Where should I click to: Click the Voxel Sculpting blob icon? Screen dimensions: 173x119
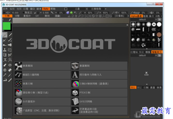18,66
